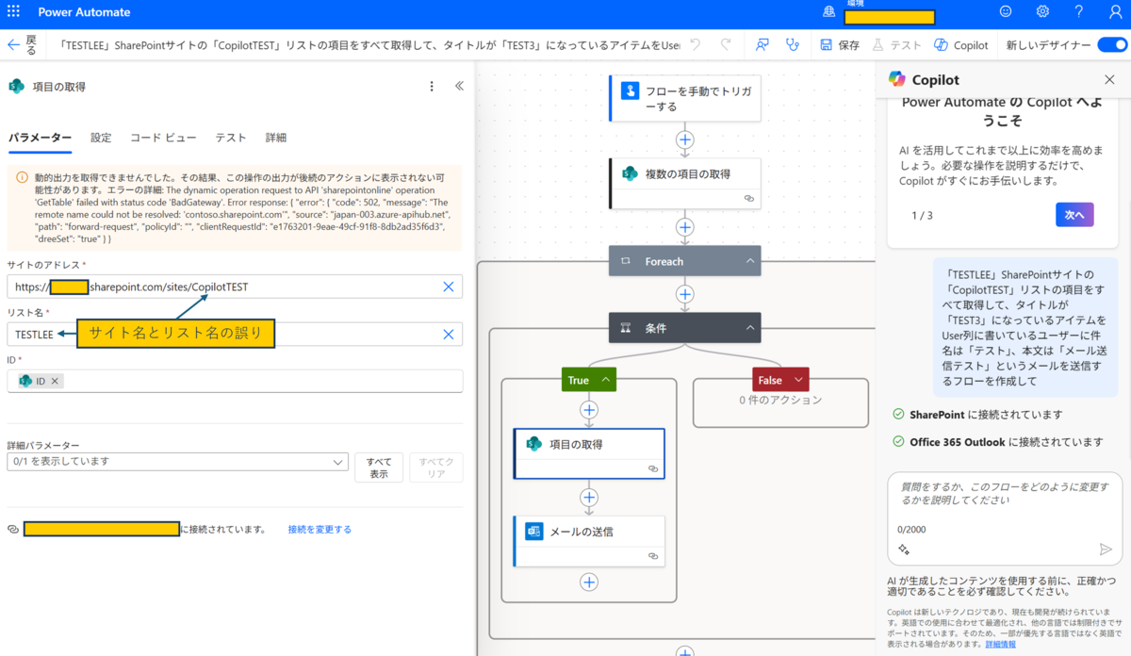Add step below the manual trigger card
Viewport: 1131px width, 656px height.
click(x=685, y=139)
